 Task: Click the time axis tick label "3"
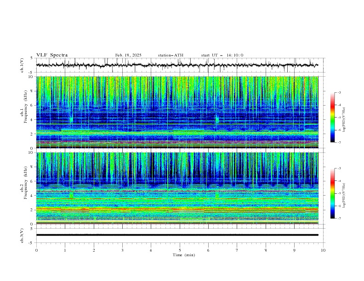(122, 250)
